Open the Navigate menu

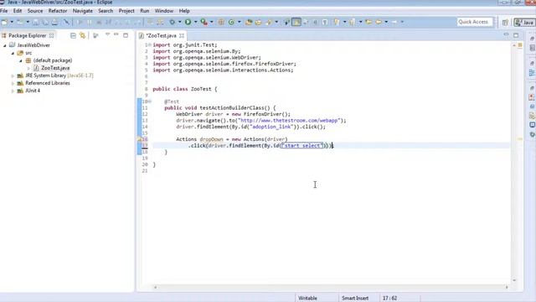82,11
